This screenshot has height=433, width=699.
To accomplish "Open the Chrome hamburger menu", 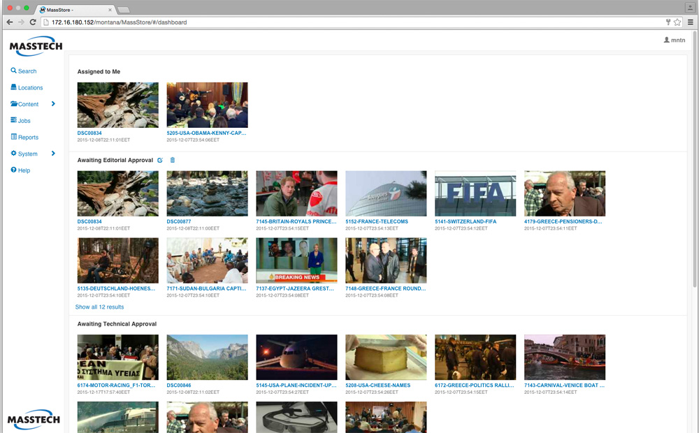I will point(690,22).
